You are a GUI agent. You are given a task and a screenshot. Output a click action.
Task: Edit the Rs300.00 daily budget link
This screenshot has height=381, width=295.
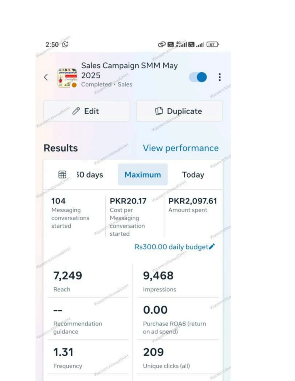pos(171,247)
